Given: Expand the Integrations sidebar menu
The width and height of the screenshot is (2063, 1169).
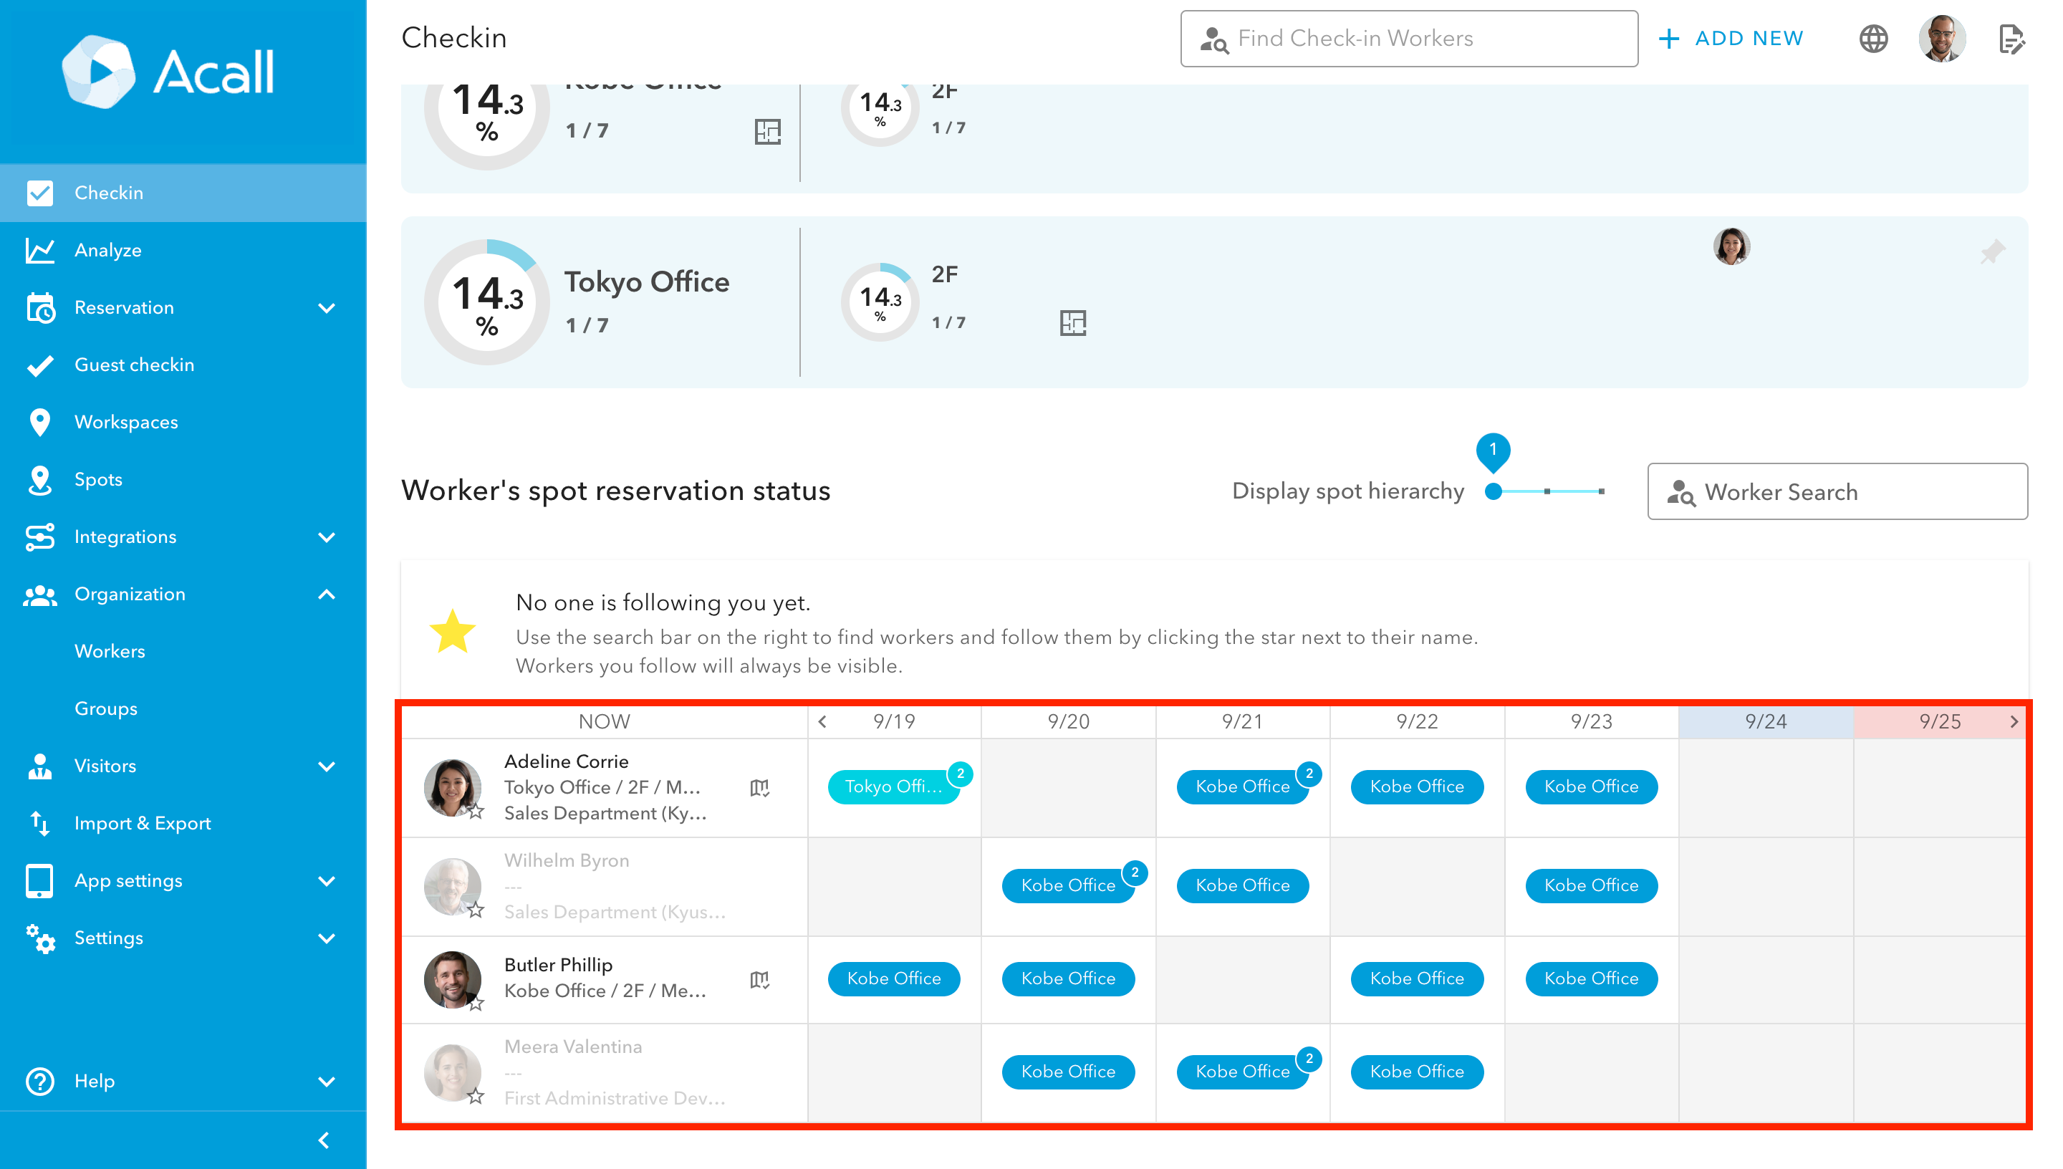Looking at the screenshot, I should [x=326, y=537].
